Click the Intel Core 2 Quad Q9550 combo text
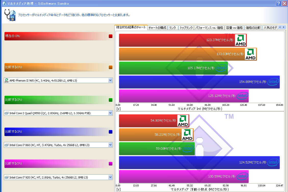The image size is (288, 192). pos(50,113)
